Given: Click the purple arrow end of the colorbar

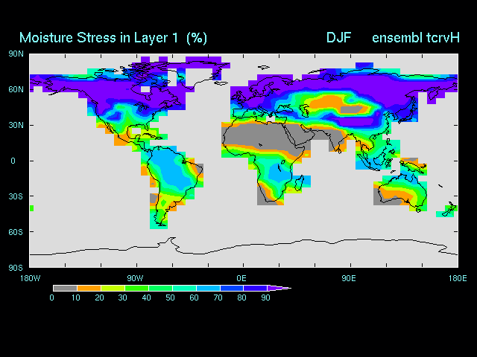Looking at the screenshot, I should coord(279,288).
